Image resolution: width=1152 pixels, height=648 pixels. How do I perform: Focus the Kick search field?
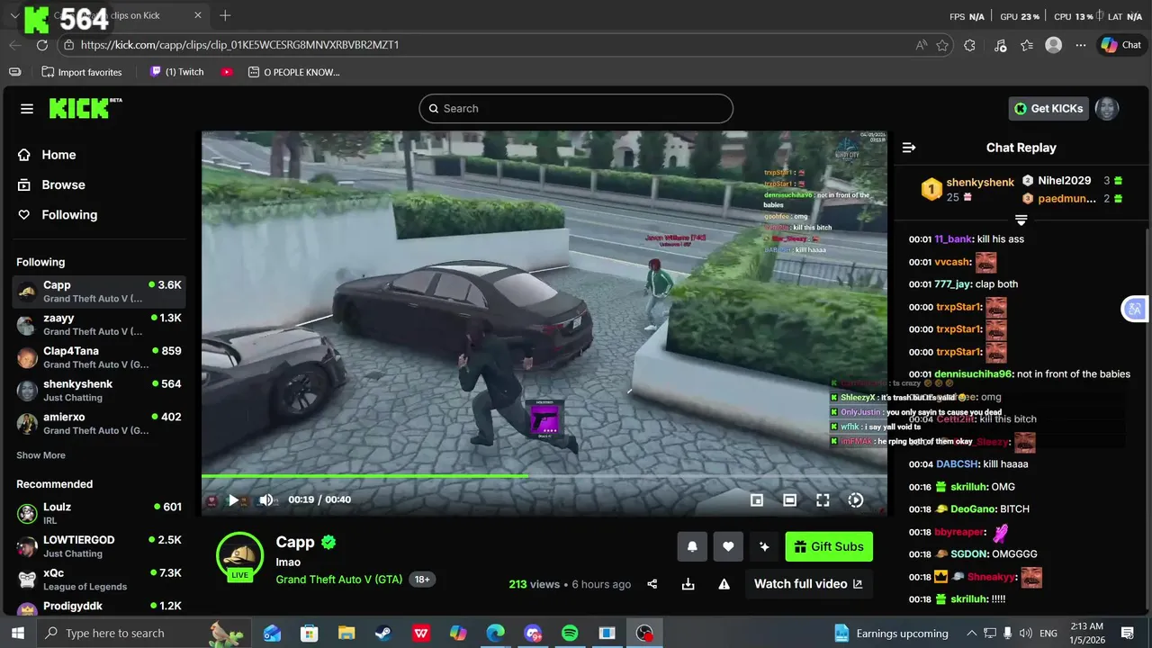(x=576, y=109)
